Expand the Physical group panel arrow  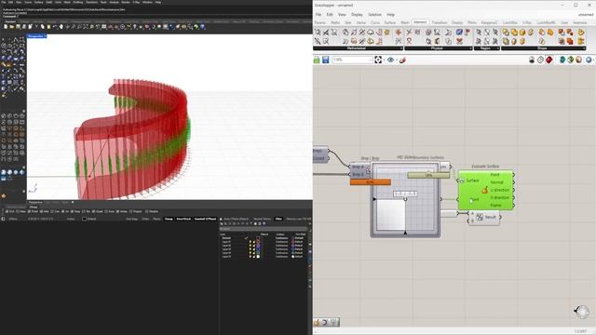click(471, 48)
